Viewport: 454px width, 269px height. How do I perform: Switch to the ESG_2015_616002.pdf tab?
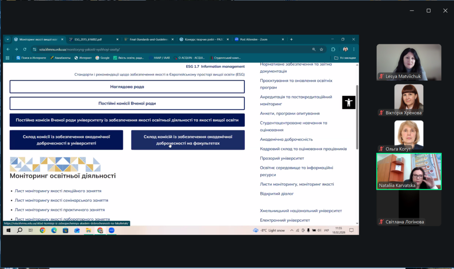point(91,39)
